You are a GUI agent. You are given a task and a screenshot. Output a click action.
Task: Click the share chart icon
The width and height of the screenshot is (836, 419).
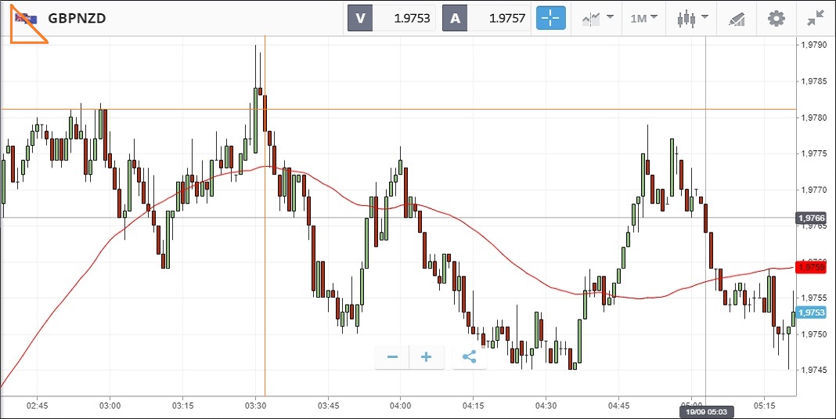pos(469,357)
